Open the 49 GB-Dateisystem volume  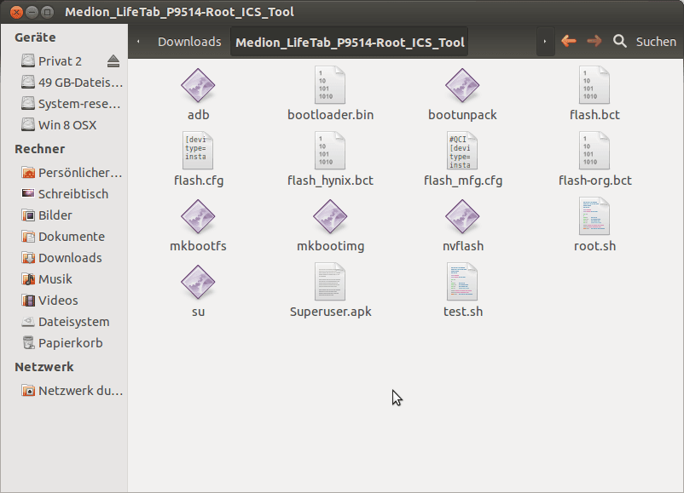pyautogui.click(x=72, y=83)
